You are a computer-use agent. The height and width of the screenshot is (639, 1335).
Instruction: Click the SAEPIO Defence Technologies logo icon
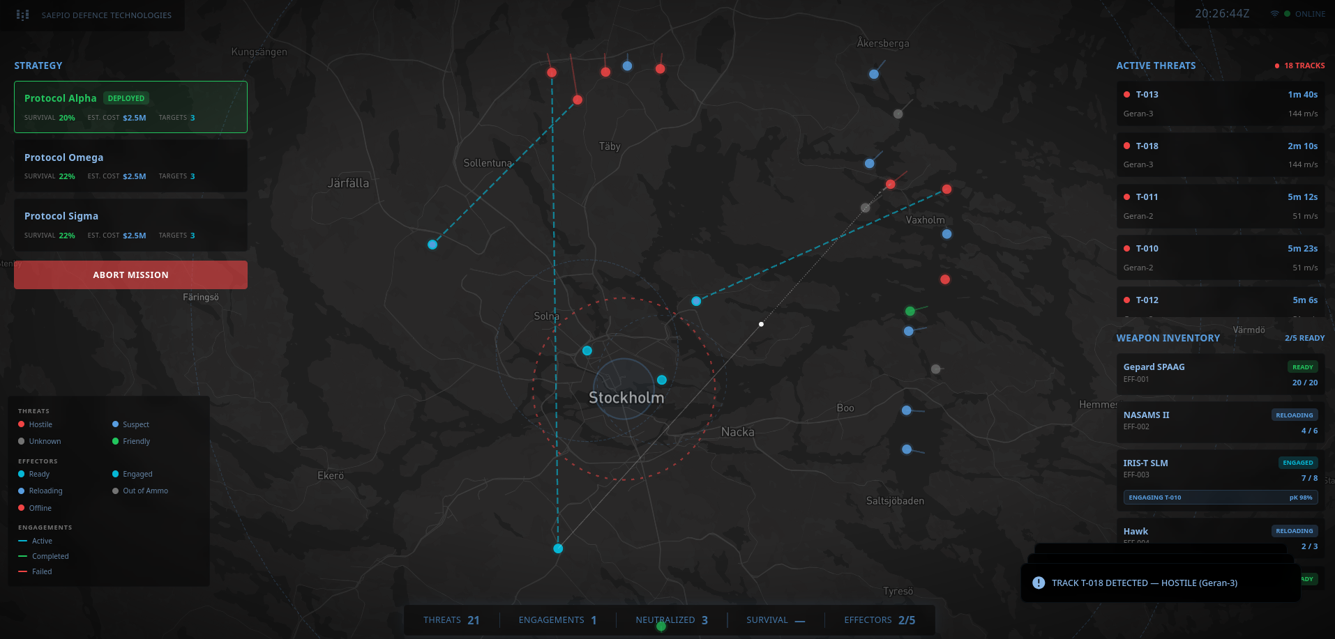(22, 15)
